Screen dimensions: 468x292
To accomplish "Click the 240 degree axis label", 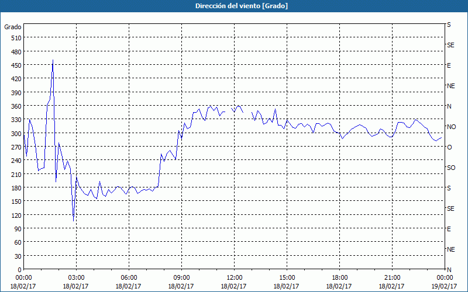I will click(17, 161).
